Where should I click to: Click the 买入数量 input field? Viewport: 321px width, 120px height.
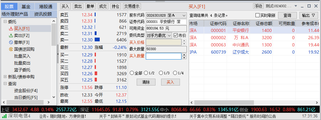point(164,56)
